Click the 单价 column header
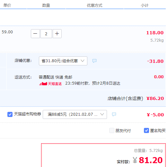 click(7, 5)
